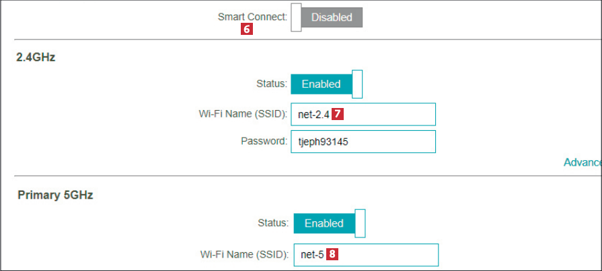Disable the 2.4GHz Status toggle
The image size is (602, 271).
pos(326,84)
